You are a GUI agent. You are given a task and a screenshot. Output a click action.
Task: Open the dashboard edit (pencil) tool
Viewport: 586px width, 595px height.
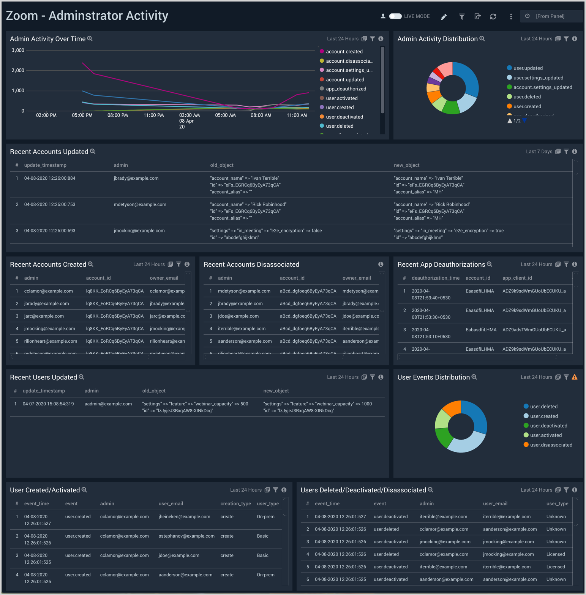pos(444,16)
